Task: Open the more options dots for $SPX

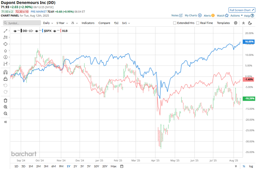Action: (x=40, y=30)
